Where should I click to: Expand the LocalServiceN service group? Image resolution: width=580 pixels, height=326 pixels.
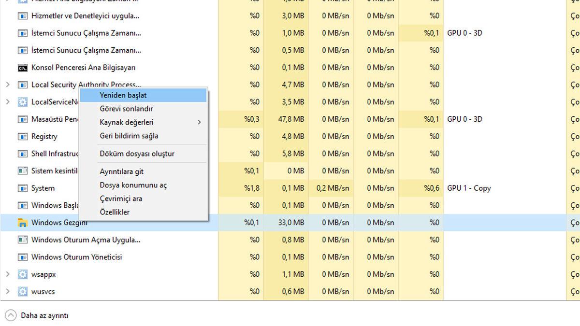[7, 102]
